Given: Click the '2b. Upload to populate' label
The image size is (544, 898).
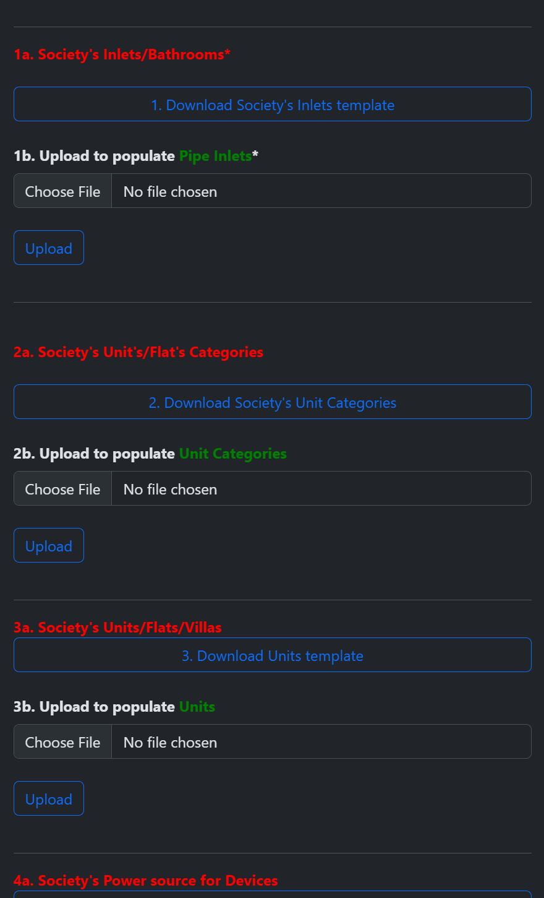Looking at the screenshot, I should [94, 454].
